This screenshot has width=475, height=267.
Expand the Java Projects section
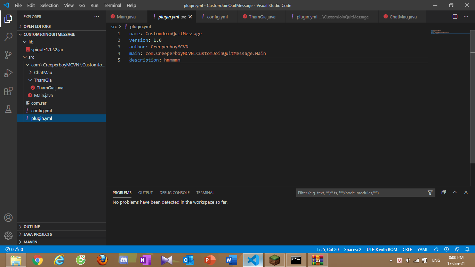[38, 234]
